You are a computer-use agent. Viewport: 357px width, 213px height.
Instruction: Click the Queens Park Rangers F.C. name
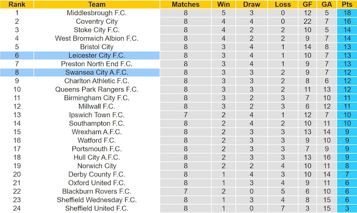click(97, 89)
